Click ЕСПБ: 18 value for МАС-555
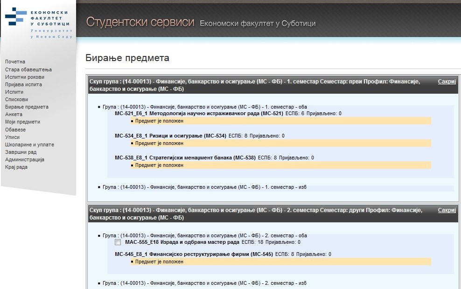Viewport: 461px width, 289px height. coord(252,242)
